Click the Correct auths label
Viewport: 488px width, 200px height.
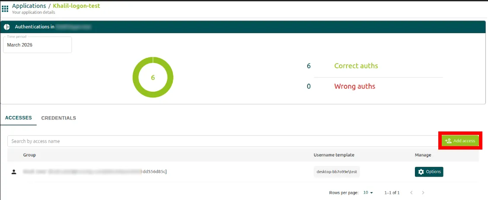point(356,66)
